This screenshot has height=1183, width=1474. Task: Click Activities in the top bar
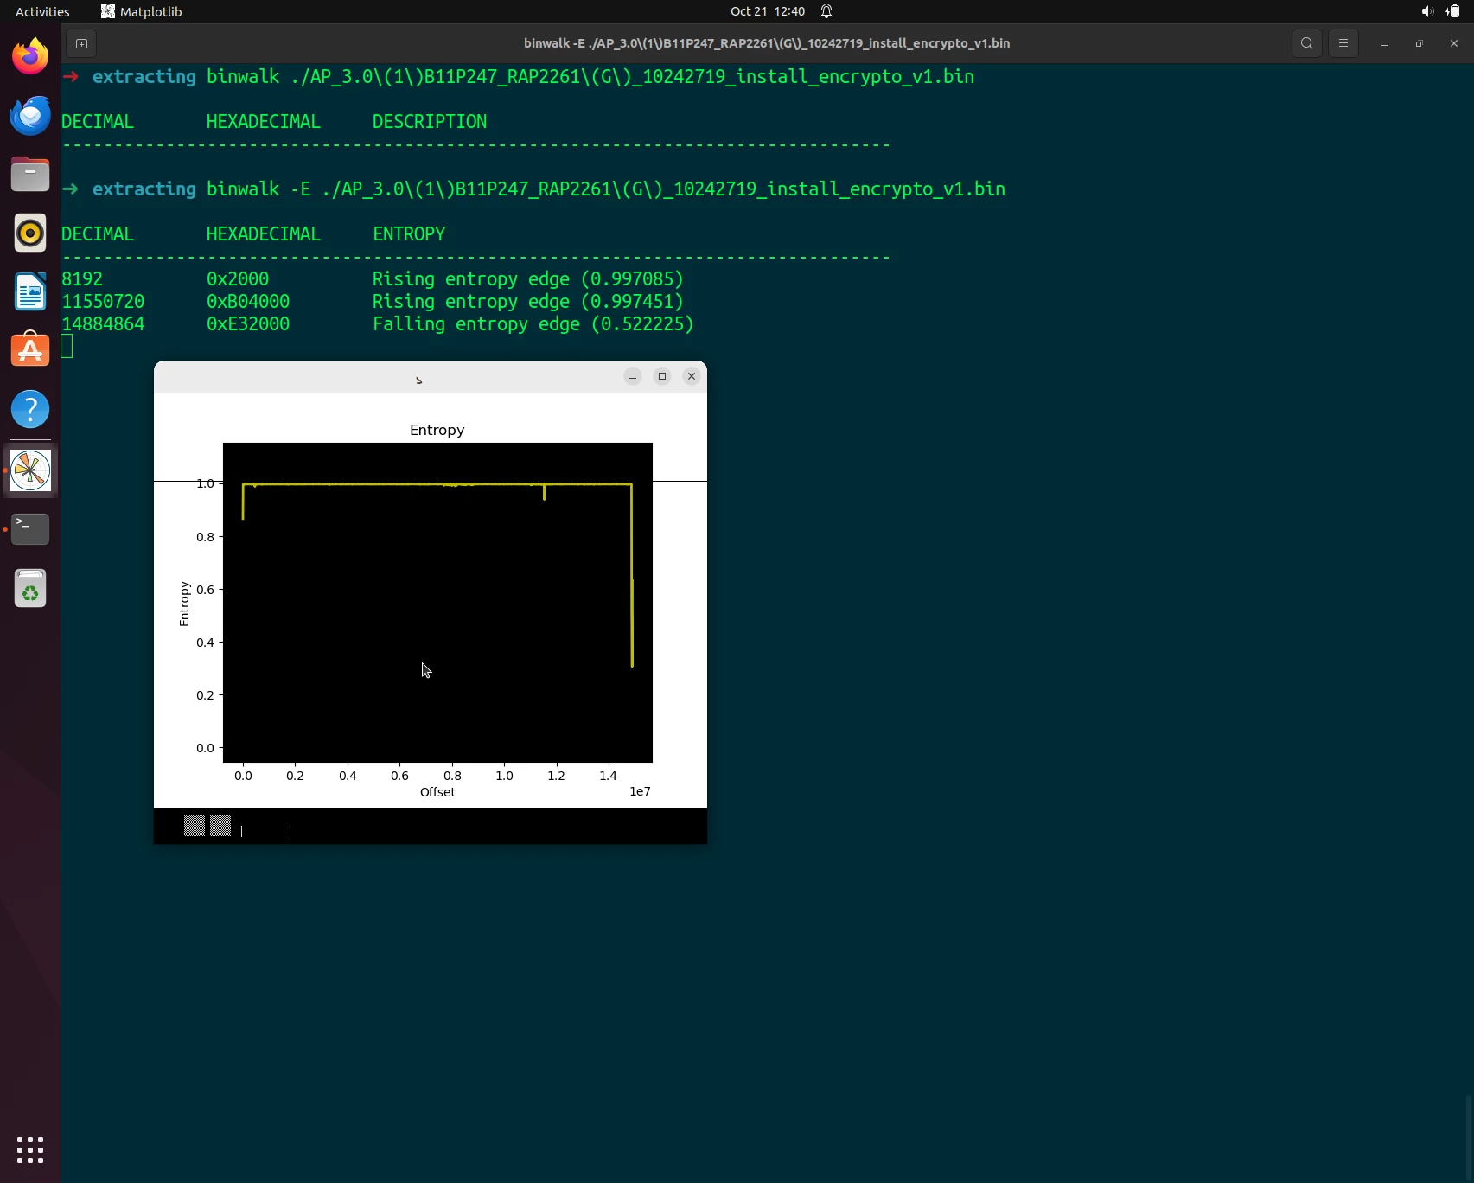click(x=42, y=11)
